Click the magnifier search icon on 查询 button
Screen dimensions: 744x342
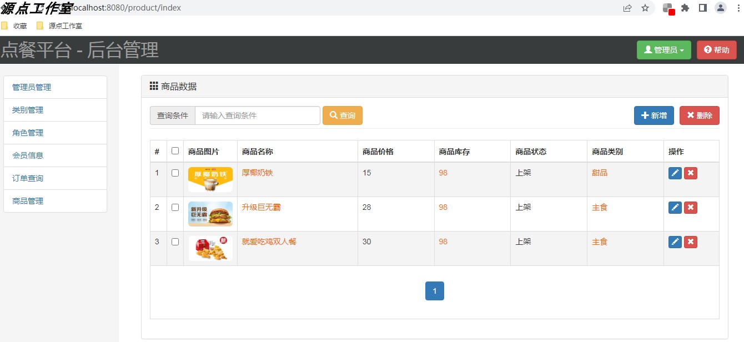pyautogui.click(x=332, y=115)
